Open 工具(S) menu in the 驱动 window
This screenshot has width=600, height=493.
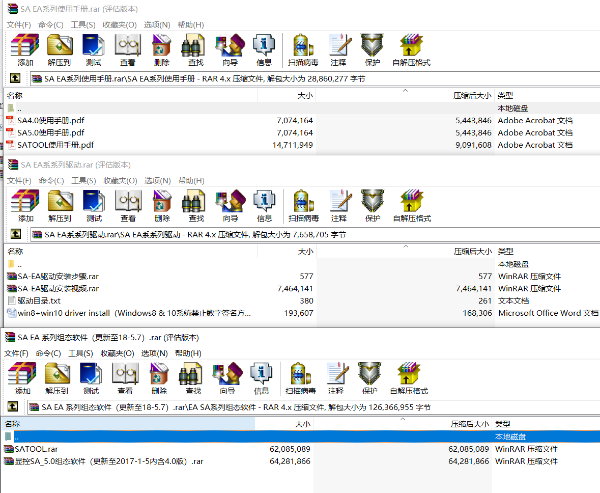coord(83,181)
